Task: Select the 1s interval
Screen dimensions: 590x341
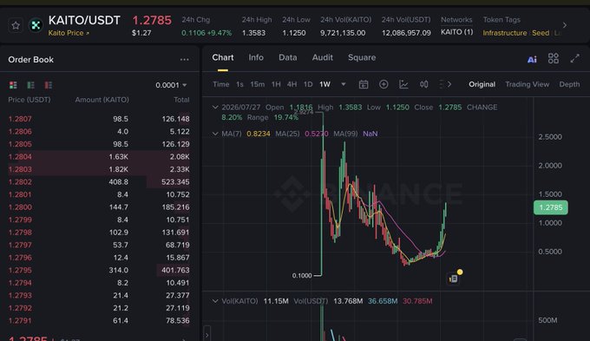Action: [x=239, y=84]
